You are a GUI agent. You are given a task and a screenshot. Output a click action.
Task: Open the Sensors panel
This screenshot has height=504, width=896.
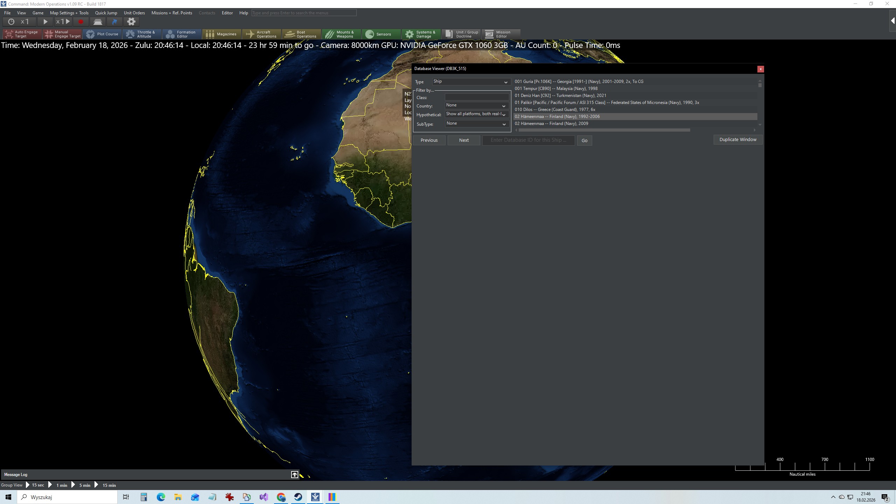point(381,34)
